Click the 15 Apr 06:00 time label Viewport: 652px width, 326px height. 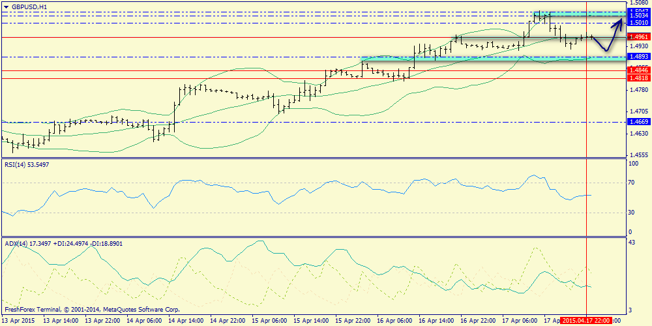[268, 321]
